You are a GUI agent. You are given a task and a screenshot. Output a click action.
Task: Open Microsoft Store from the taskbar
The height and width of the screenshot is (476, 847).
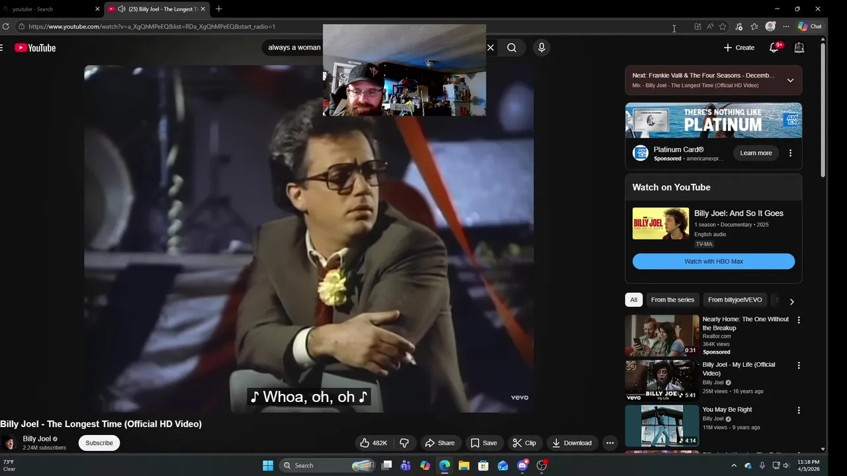(483, 465)
